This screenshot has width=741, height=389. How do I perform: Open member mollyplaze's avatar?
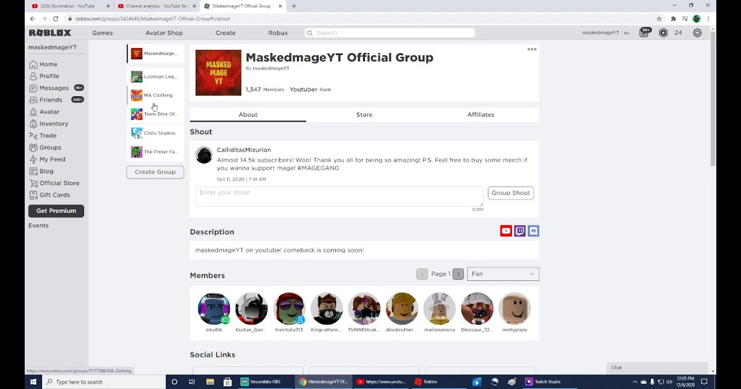point(514,309)
